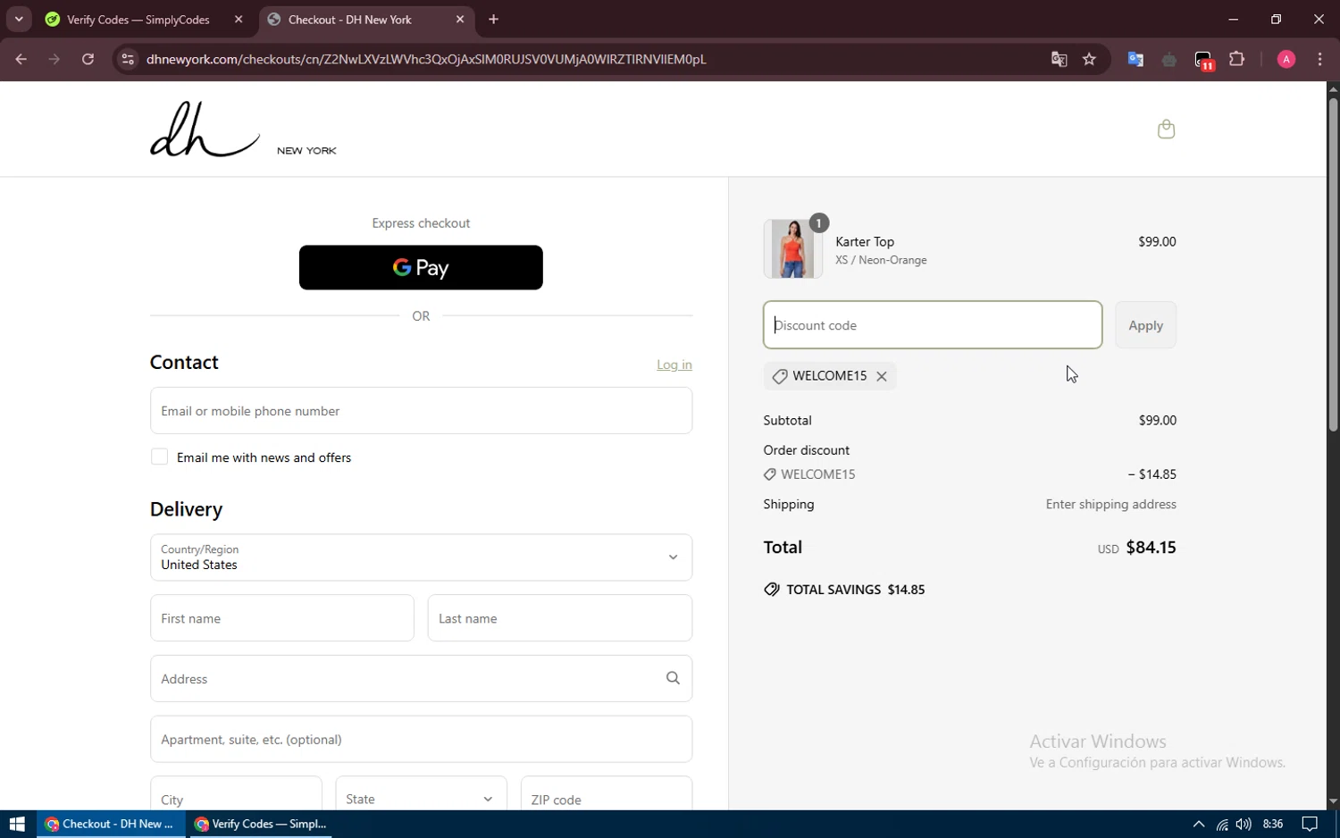The image size is (1340, 838).
Task: Open the profile avatar icon
Action: 1286,60
